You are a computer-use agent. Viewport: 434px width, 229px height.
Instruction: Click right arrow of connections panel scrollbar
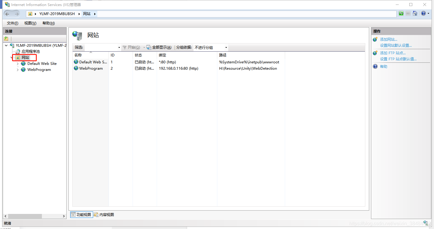tap(64, 216)
